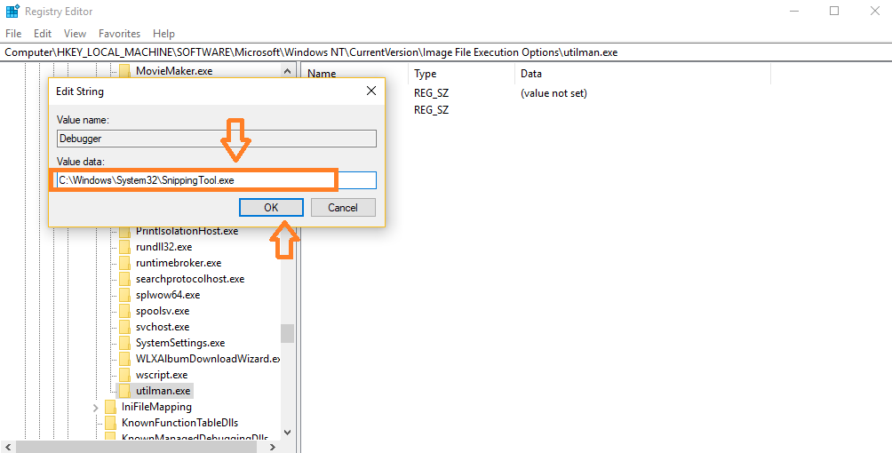Open the View menu
This screenshot has width=892, height=453.
click(76, 34)
